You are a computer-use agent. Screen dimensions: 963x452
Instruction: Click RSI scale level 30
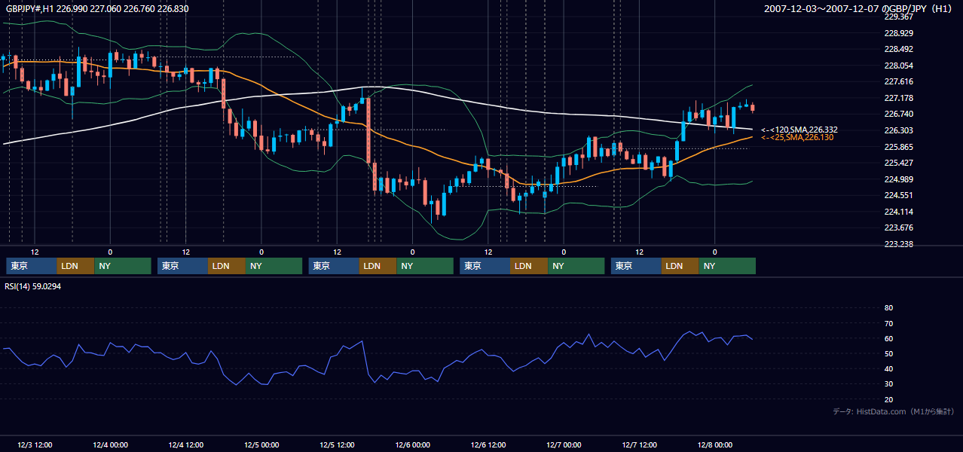tap(888, 384)
